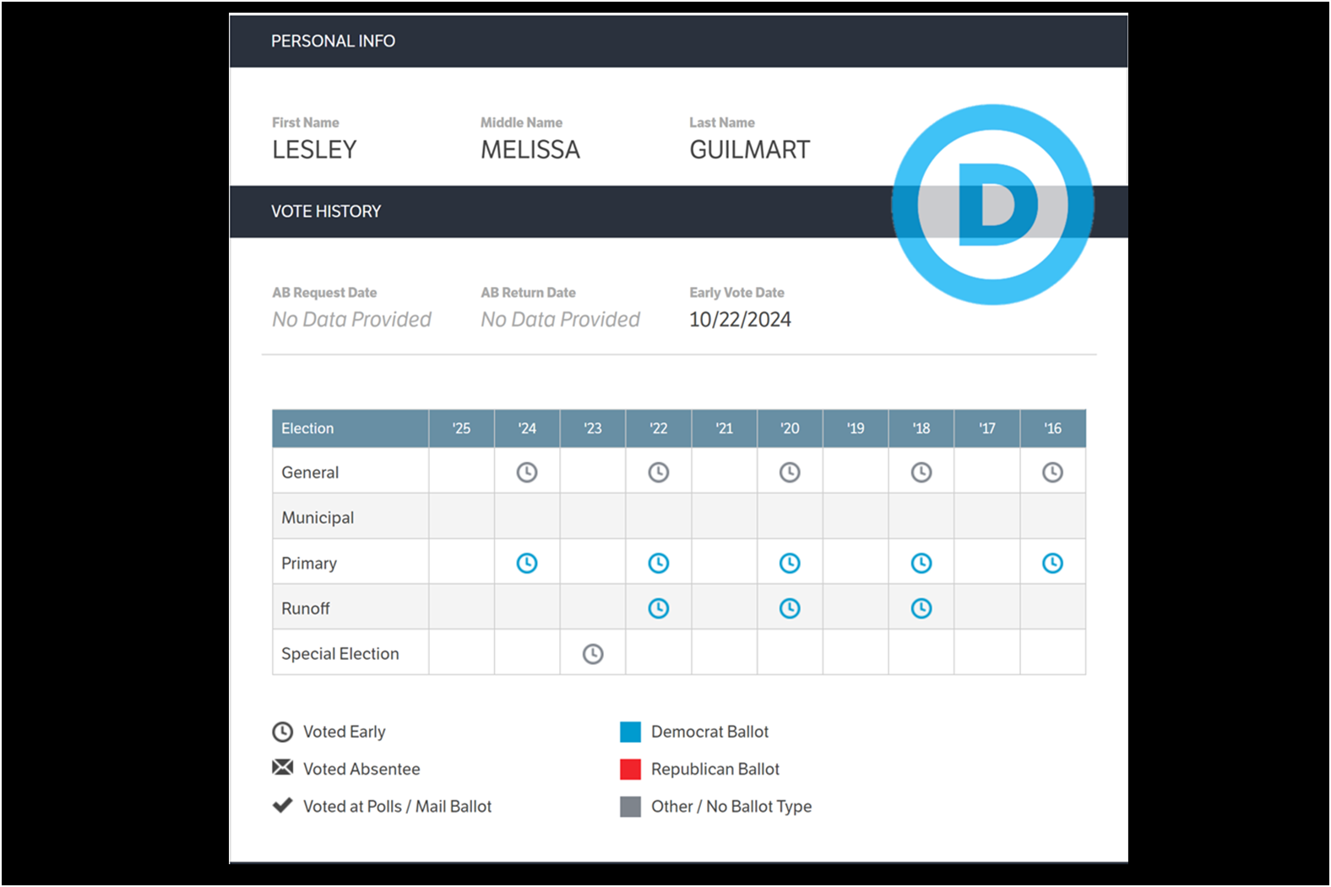This screenshot has height=887, width=1331.
Task: Click the 2024 General voted-early clock icon
Action: pos(527,473)
